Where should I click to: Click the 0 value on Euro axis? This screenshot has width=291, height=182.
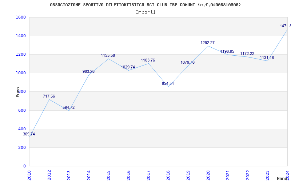(x=24, y=166)
